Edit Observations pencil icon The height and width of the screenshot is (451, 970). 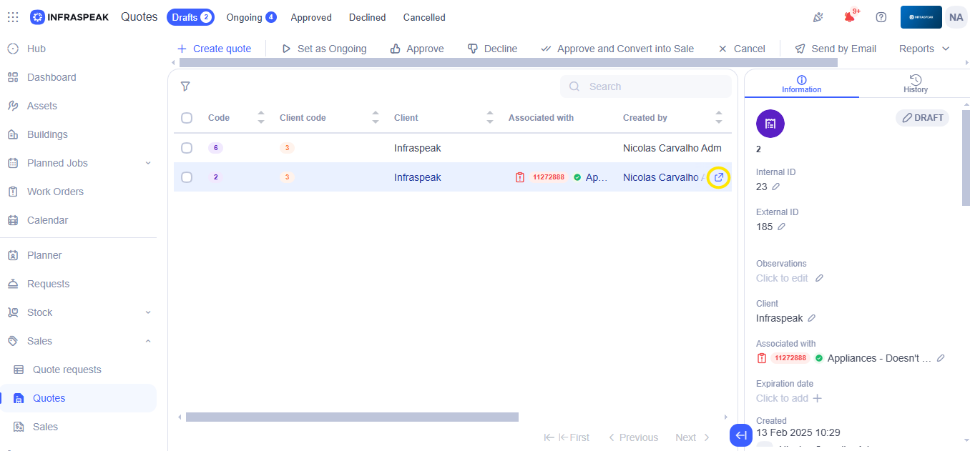(x=819, y=278)
